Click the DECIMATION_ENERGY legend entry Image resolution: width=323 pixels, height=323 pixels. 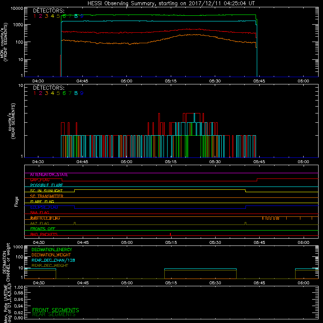pos(52,250)
